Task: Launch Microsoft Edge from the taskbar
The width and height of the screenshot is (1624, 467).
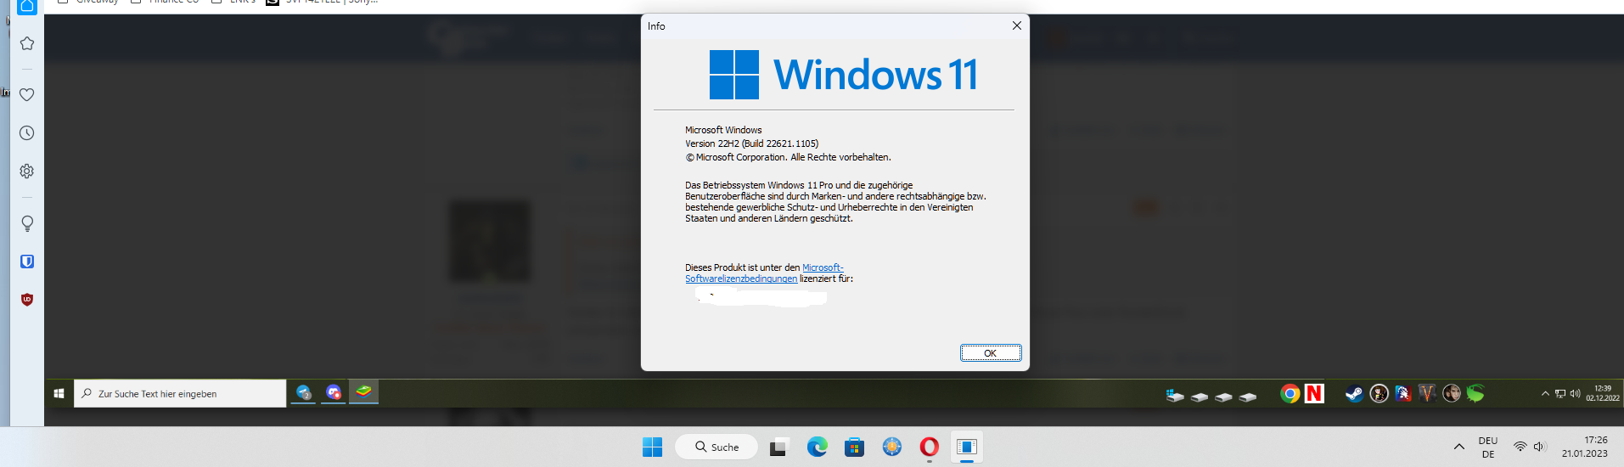Action: click(817, 447)
